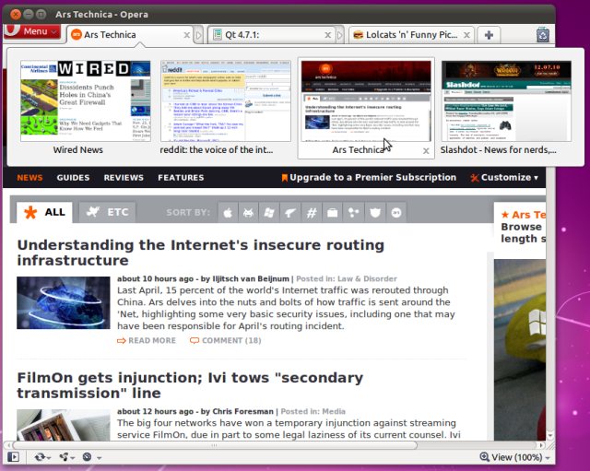Open COMMENT (18) link

(225, 340)
